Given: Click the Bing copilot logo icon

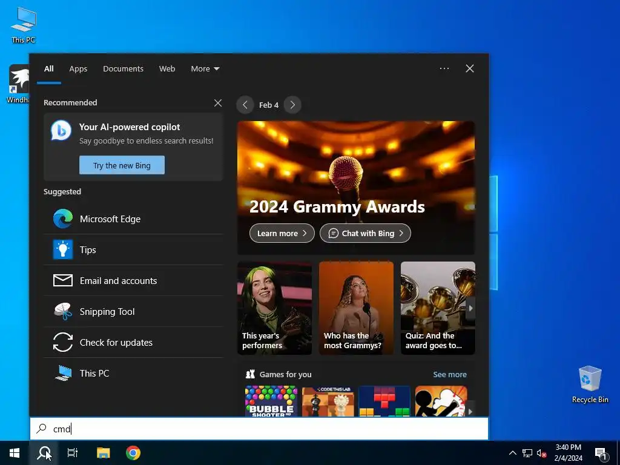Looking at the screenshot, I should pyautogui.click(x=61, y=131).
